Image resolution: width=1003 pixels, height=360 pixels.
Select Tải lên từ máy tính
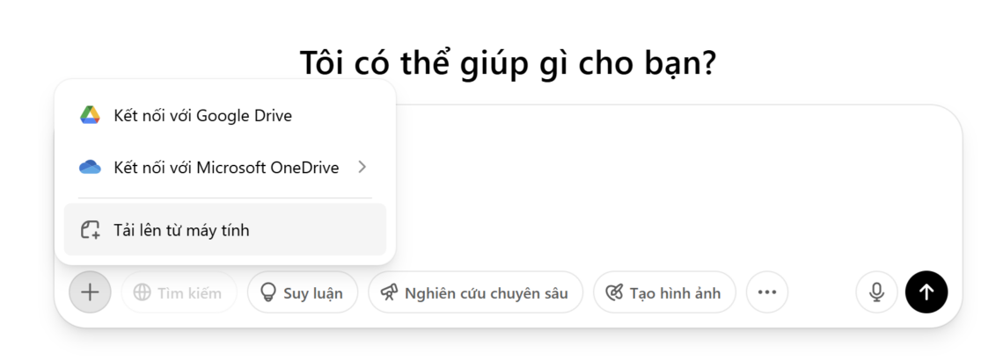(181, 230)
